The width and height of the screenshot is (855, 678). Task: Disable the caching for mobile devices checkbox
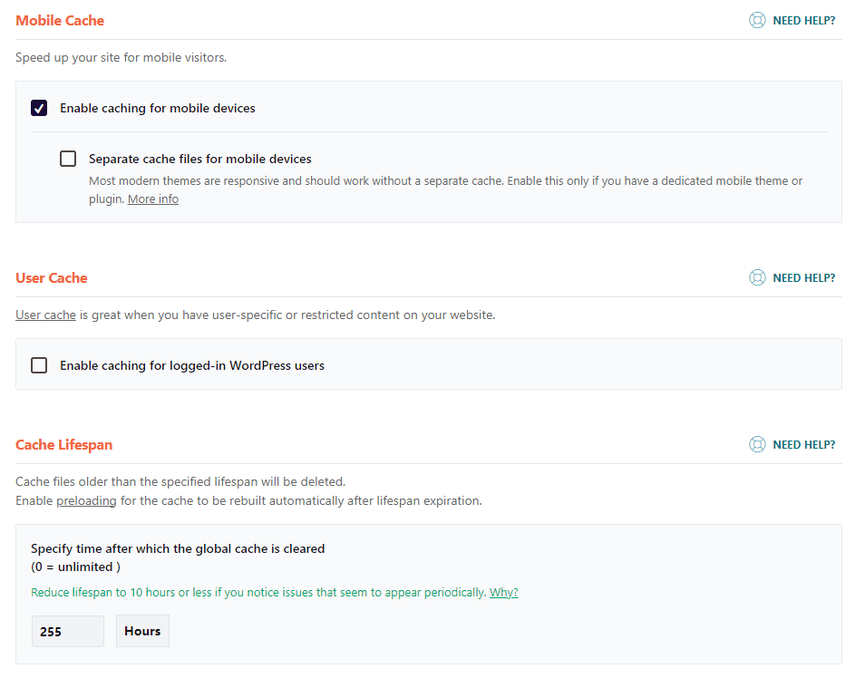coord(39,109)
